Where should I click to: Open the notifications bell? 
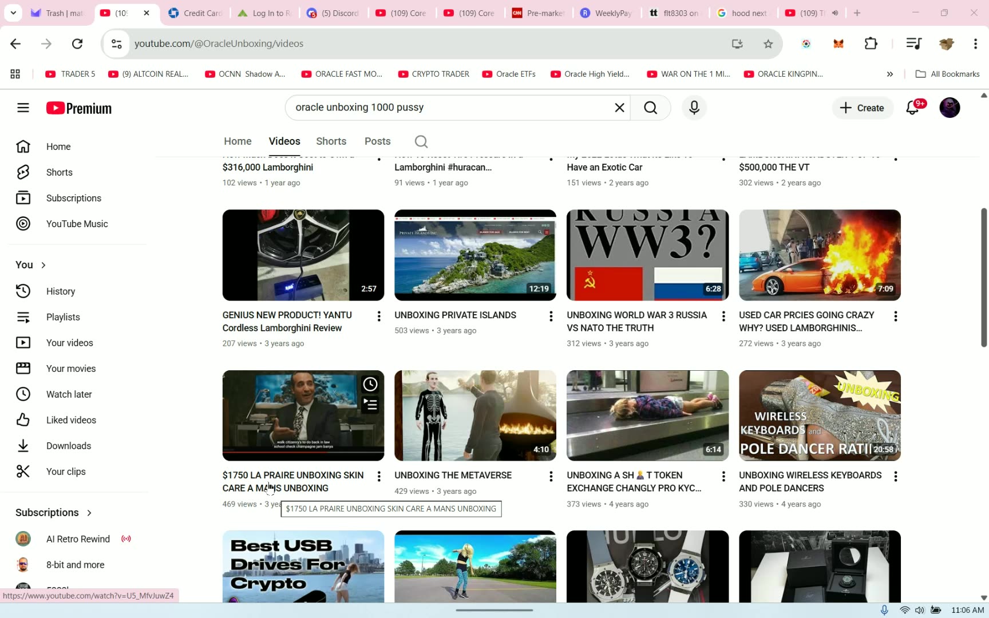913,108
